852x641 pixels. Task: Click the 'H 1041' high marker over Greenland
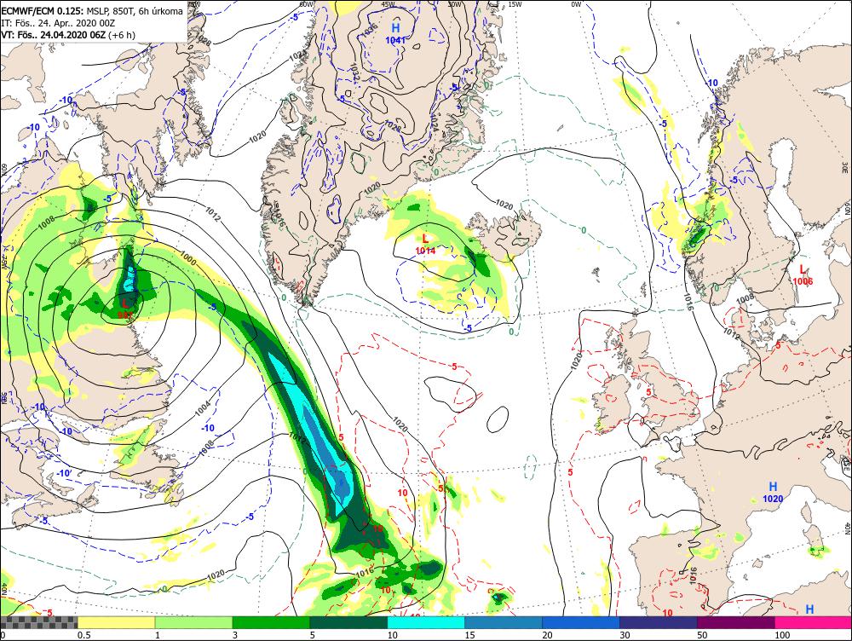click(x=395, y=33)
